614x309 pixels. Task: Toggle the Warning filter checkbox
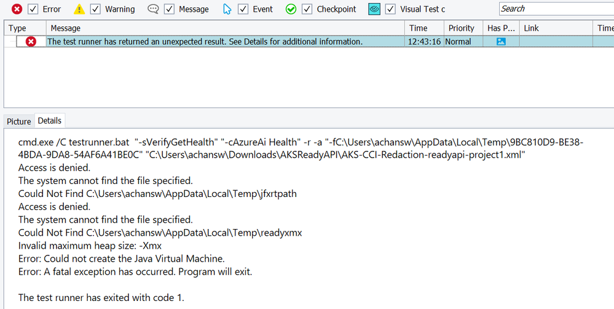coord(95,9)
